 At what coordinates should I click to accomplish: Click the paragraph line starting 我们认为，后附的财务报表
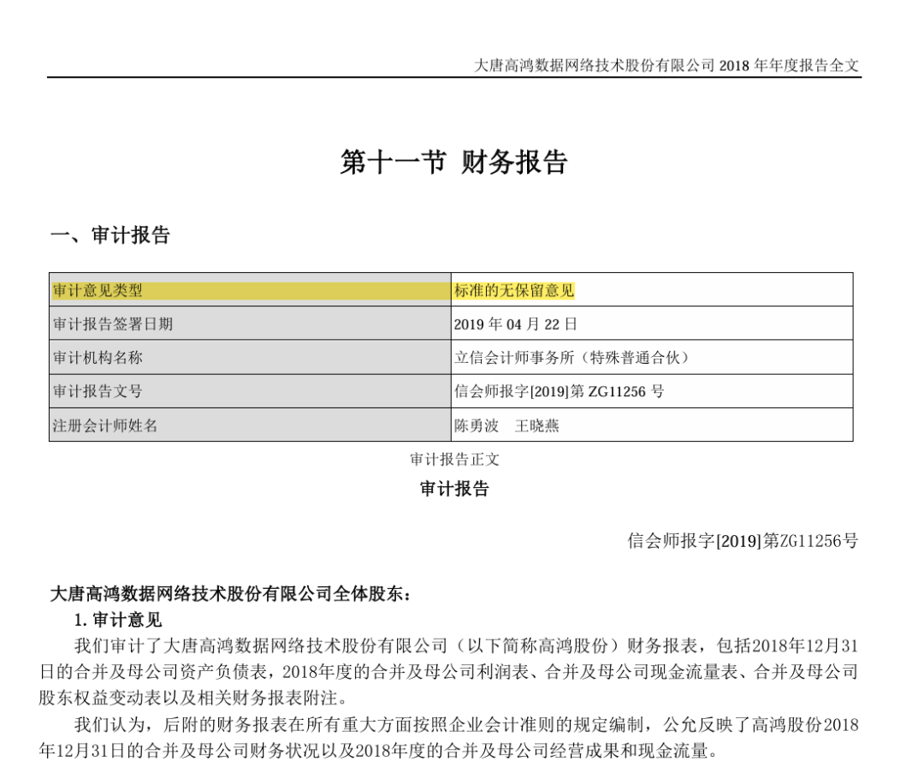(466, 724)
